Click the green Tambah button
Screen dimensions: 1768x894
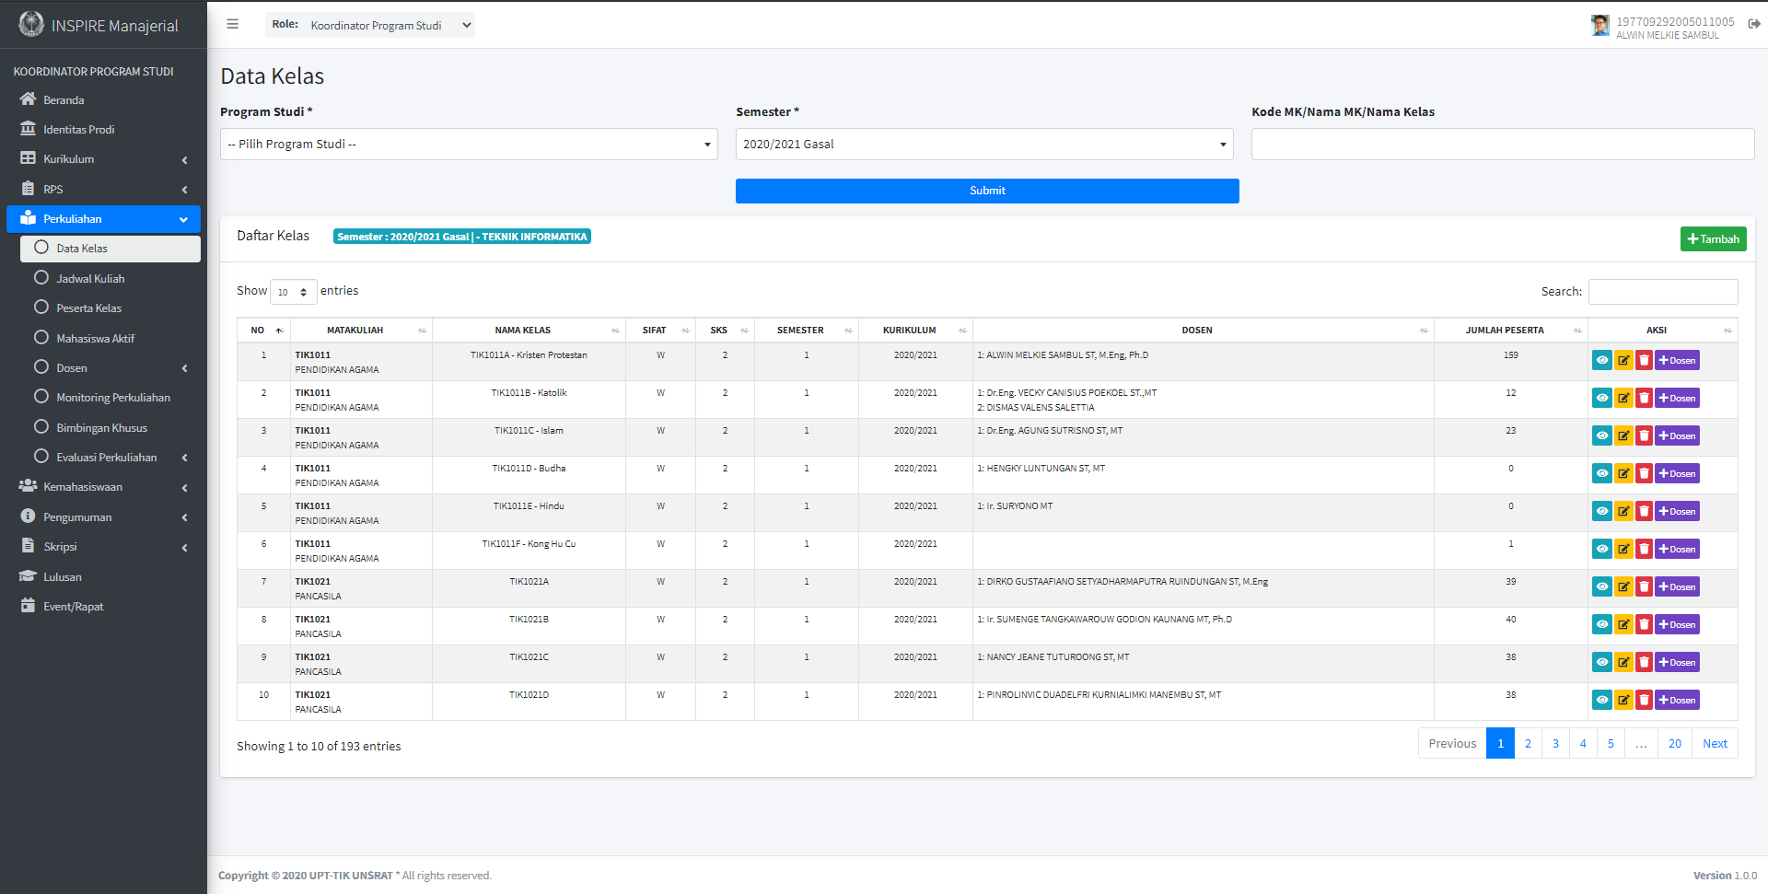[x=1713, y=239]
